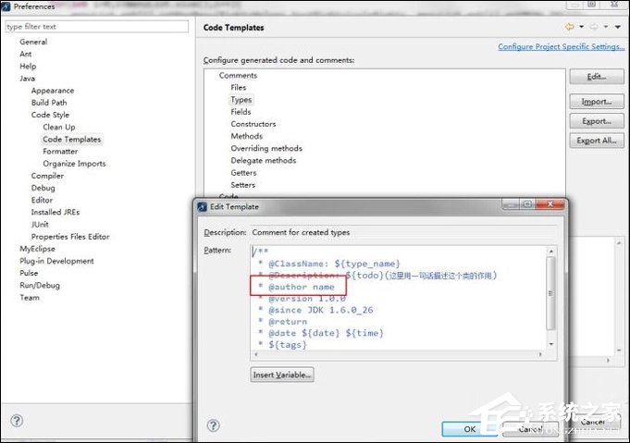Open back history dropdown arrow
Image resolution: width=630 pixels, height=443 pixels.
point(581,27)
